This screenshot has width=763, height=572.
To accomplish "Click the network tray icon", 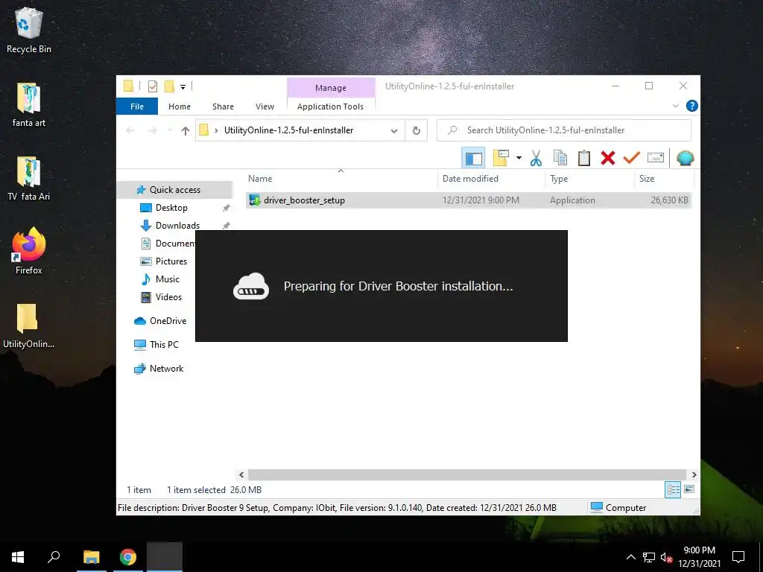I will tap(649, 557).
